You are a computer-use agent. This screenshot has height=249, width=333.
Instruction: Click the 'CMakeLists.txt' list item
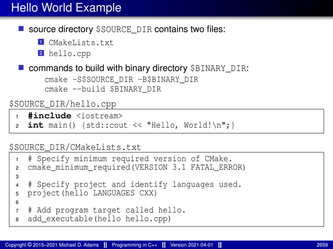pyautogui.click(x=81, y=43)
